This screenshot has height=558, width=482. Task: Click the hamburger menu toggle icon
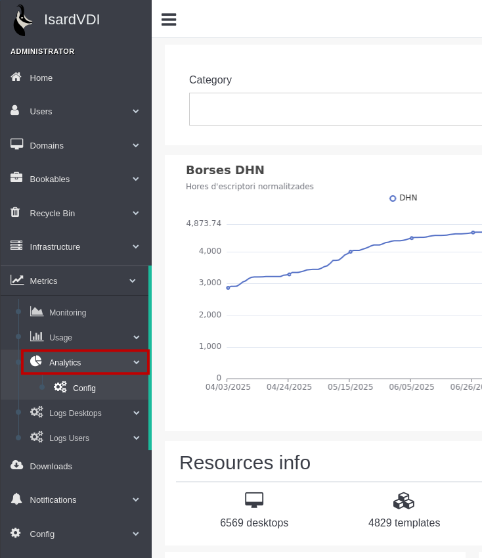click(169, 20)
